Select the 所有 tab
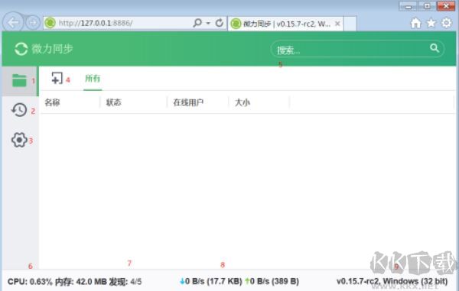 coord(93,79)
